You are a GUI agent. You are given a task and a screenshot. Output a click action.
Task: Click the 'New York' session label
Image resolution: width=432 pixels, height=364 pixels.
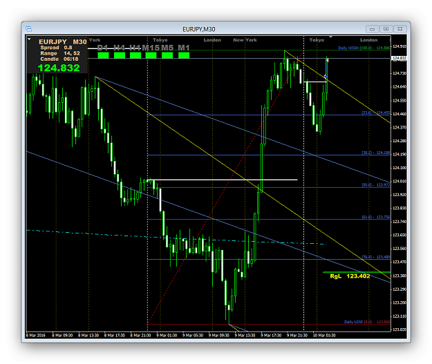coord(245,40)
